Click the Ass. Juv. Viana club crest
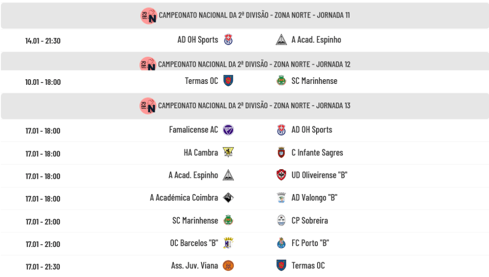Image resolution: width=489 pixels, height=277 pixels. click(x=229, y=266)
